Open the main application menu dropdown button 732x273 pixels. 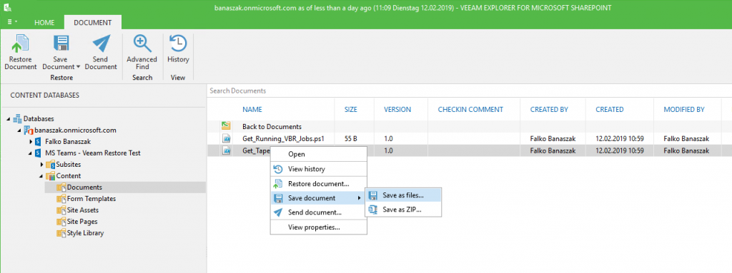[13, 22]
